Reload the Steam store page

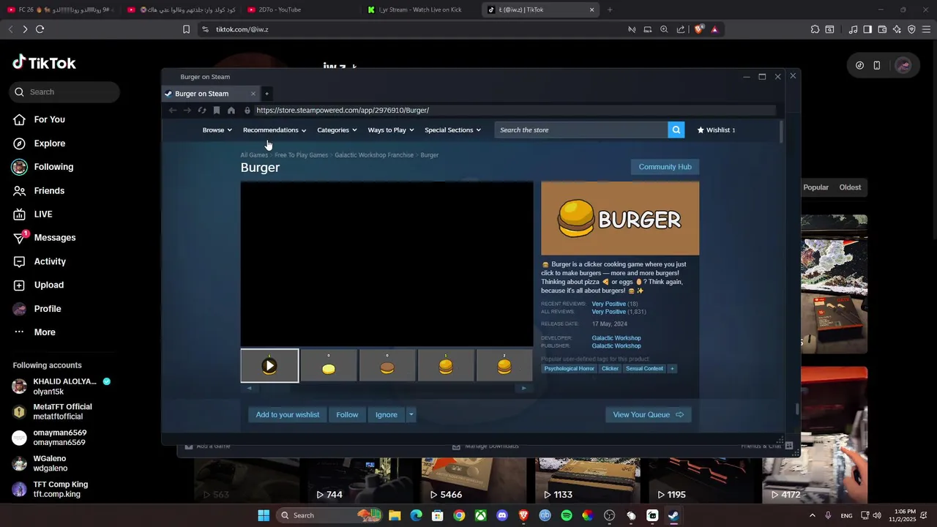tap(202, 111)
